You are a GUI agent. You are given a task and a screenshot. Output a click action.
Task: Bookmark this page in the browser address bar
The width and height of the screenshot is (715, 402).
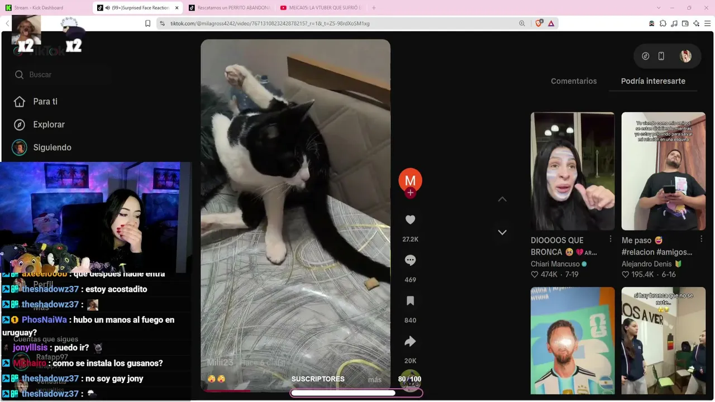click(147, 23)
